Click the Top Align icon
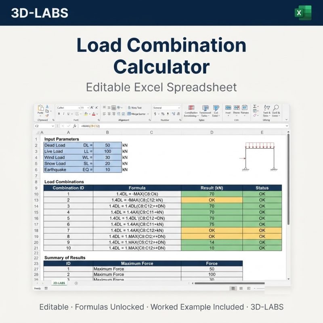This screenshot has width=323, height=323. [x=104, y=107]
